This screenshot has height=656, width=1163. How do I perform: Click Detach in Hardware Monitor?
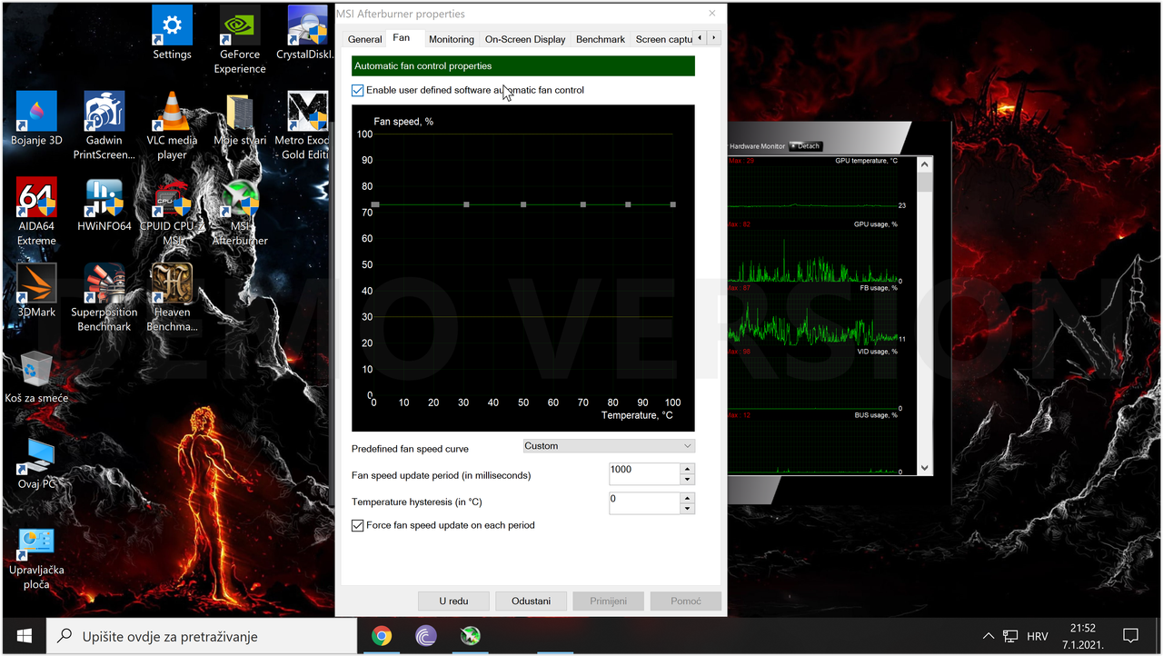(x=805, y=146)
